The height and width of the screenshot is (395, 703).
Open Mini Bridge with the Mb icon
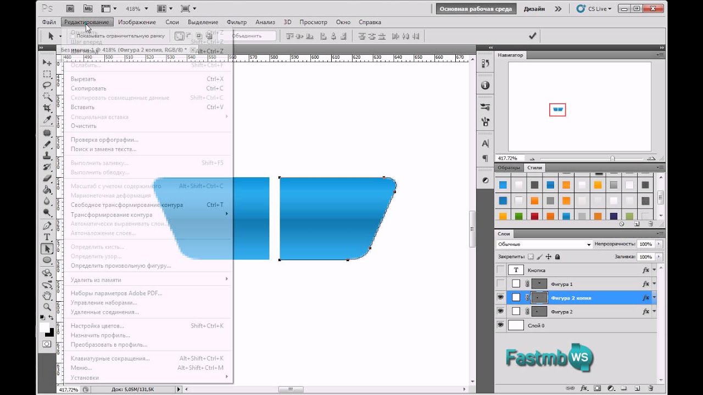(88, 9)
